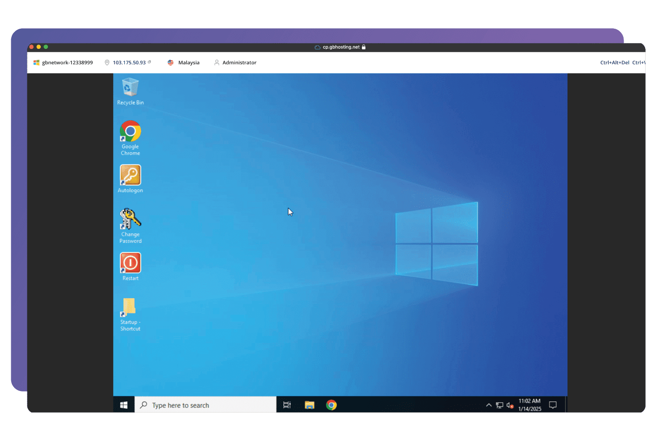Select the Startup - Shortcut folder icon

click(130, 307)
